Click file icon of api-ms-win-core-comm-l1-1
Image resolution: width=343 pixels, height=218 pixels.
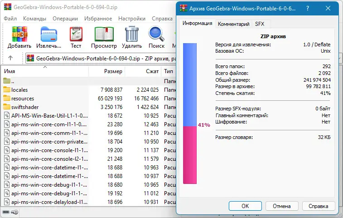click(7, 133)
